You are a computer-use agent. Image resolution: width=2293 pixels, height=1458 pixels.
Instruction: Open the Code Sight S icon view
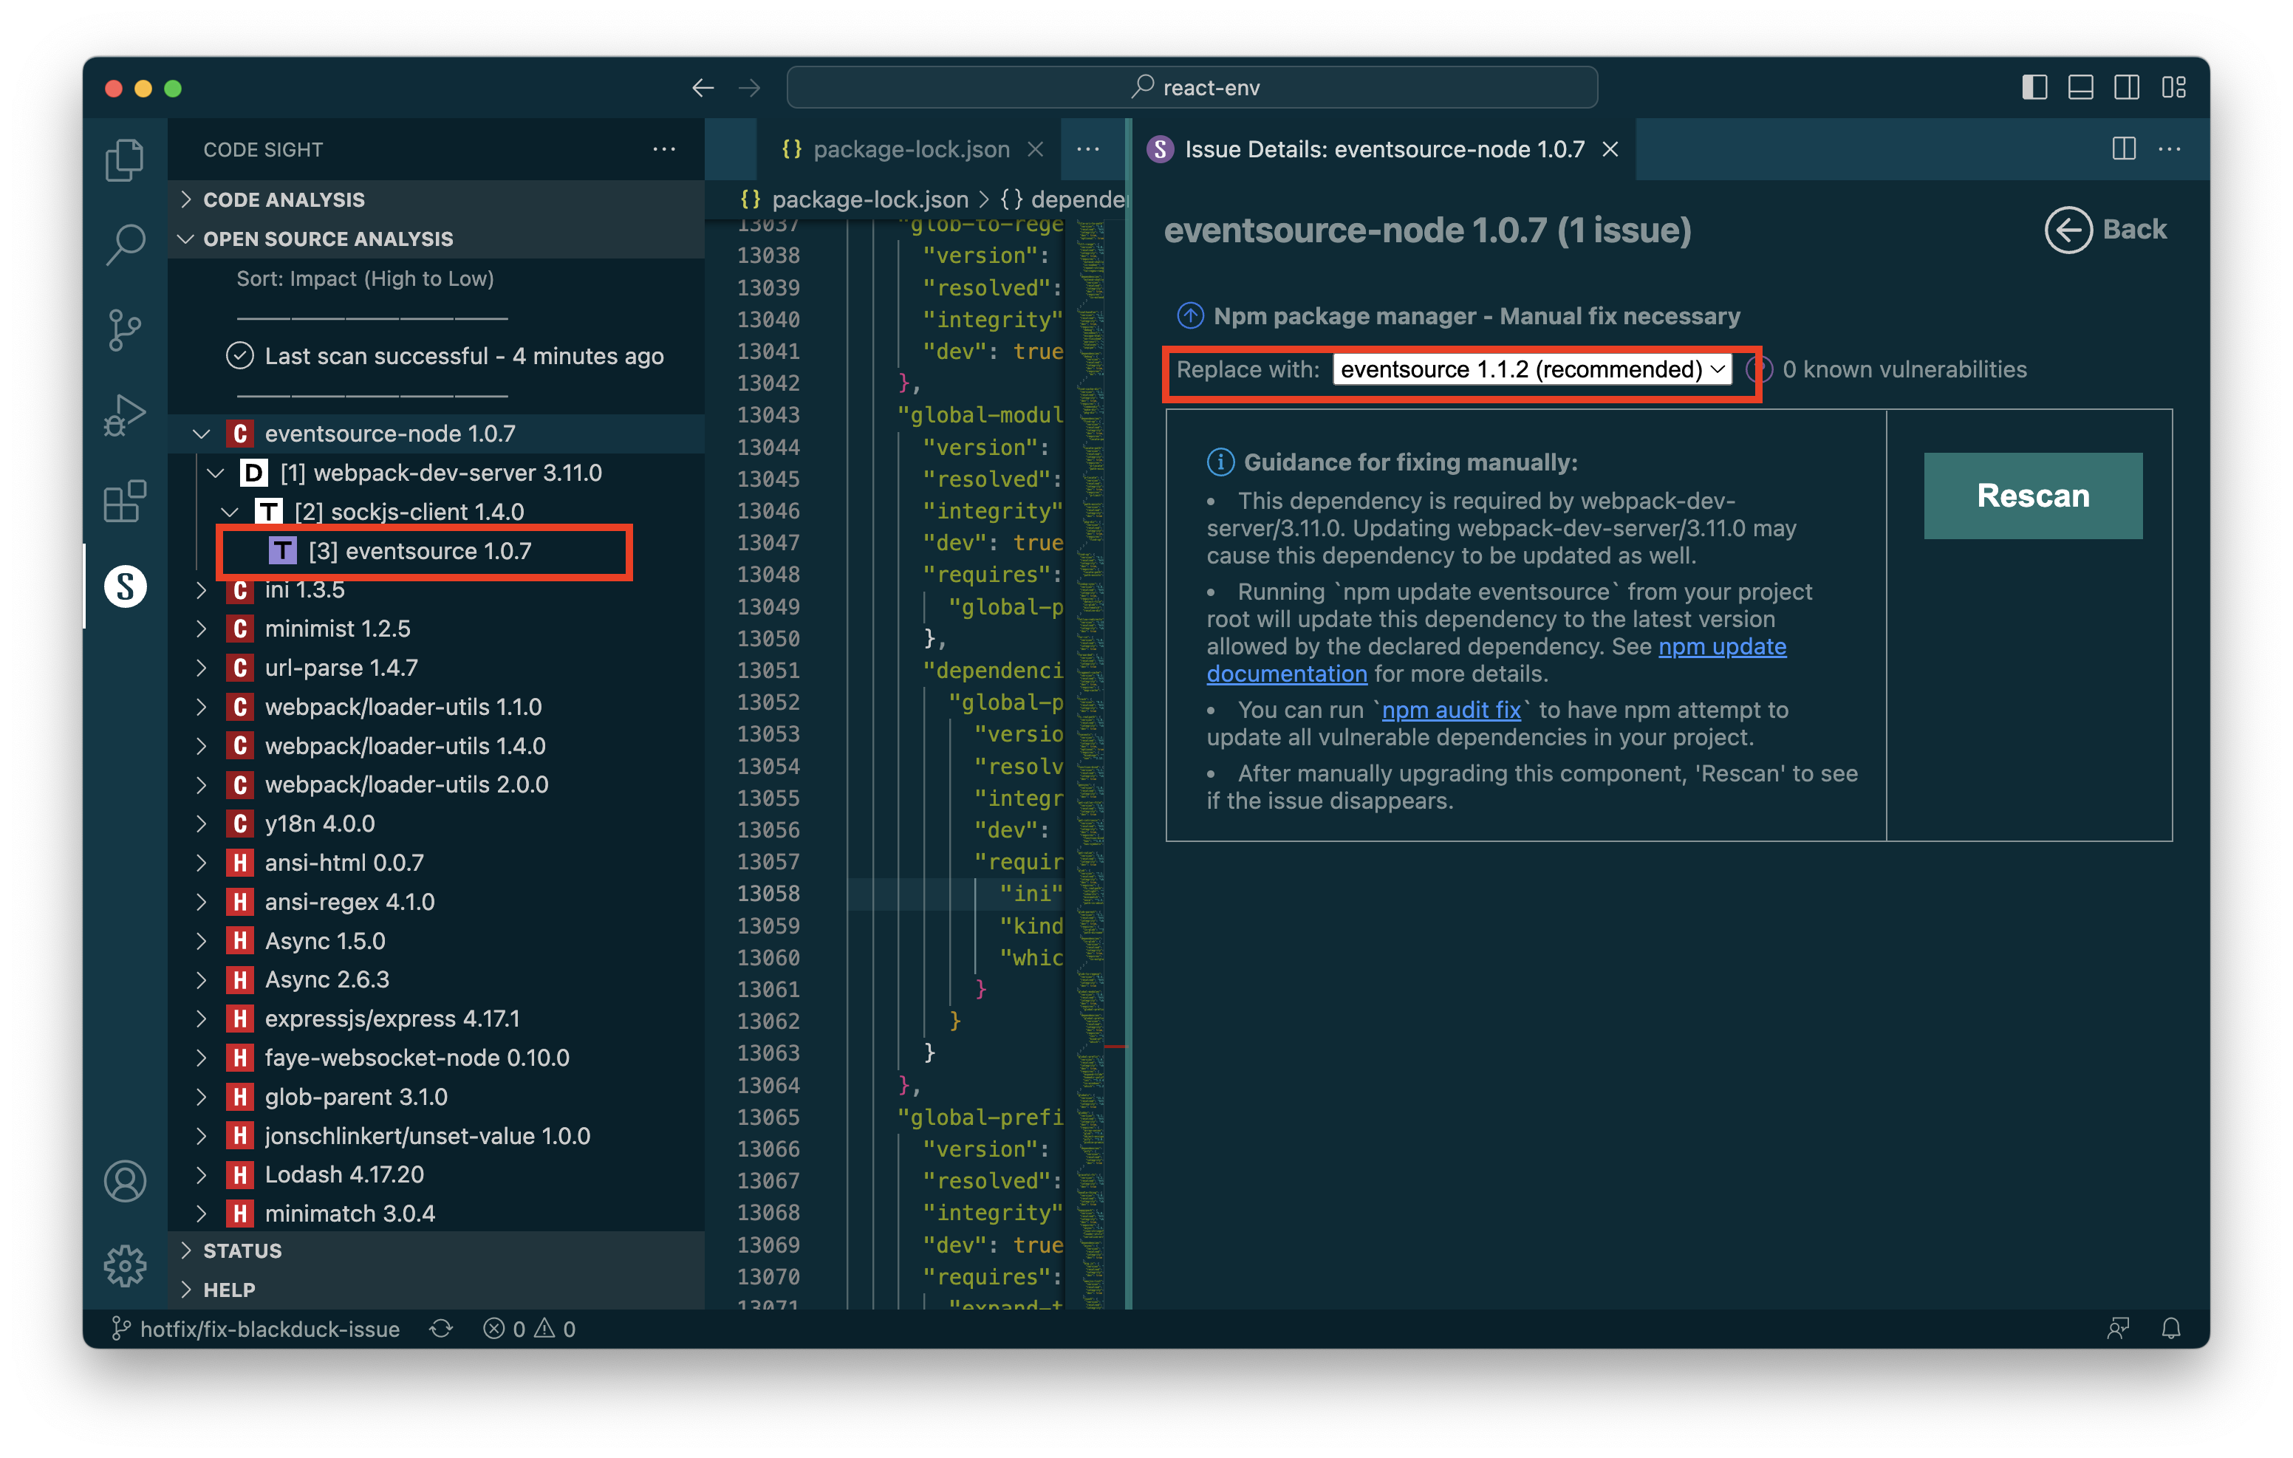point(125,586)
